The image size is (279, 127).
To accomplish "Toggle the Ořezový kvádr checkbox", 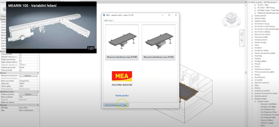I will pyautogui.click(x=20, y=70).
